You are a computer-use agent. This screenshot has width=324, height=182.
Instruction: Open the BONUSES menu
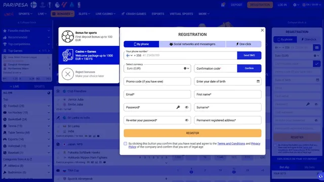click(63, 14)
